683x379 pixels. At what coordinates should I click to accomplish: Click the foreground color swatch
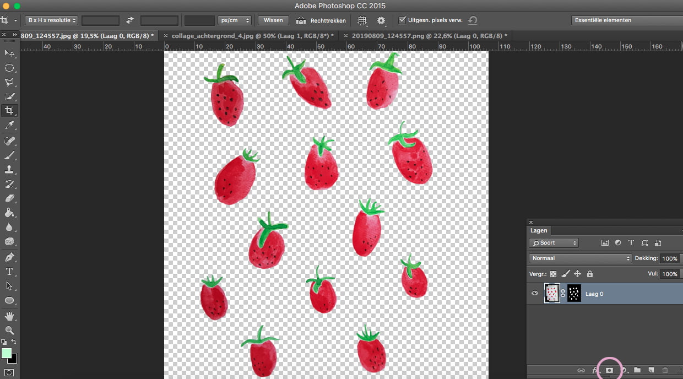7,353
